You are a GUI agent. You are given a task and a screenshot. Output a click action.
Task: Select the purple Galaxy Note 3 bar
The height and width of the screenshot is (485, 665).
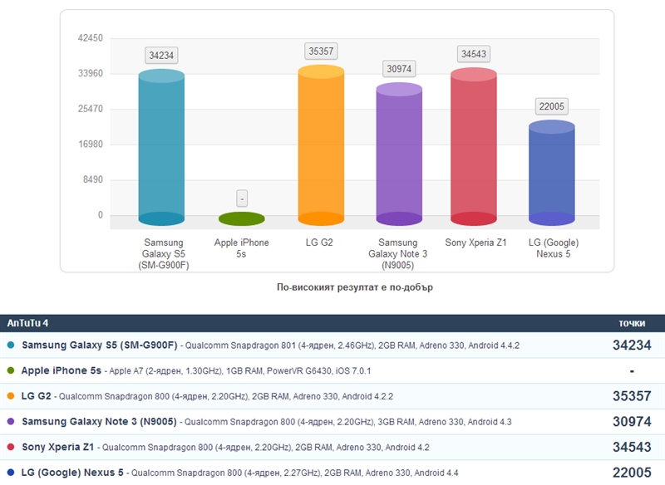pyautogui.click(x=400, y=154)
